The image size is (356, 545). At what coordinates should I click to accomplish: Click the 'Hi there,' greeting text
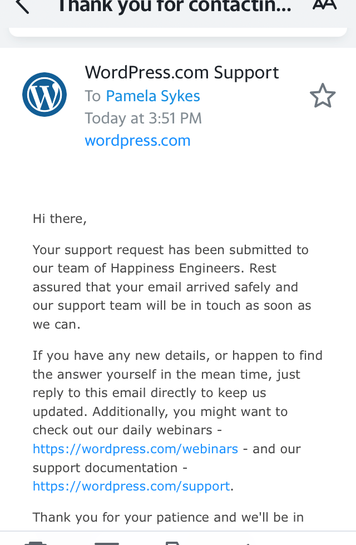[x=60, y=219]
